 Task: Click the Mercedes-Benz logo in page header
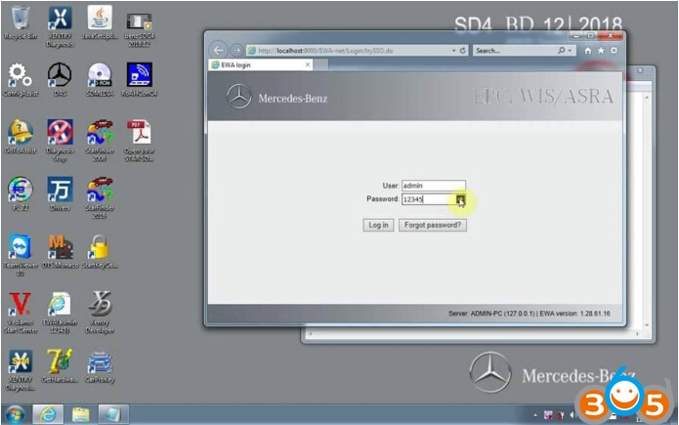[277, 97]
